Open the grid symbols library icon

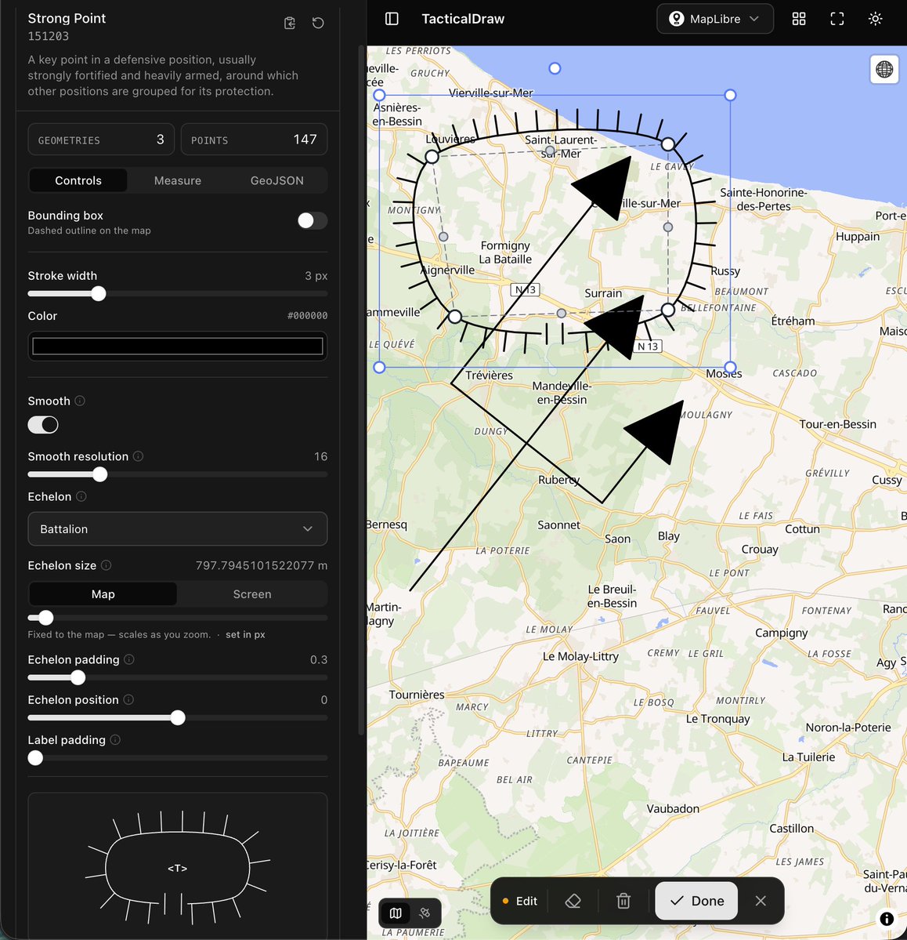799,19
